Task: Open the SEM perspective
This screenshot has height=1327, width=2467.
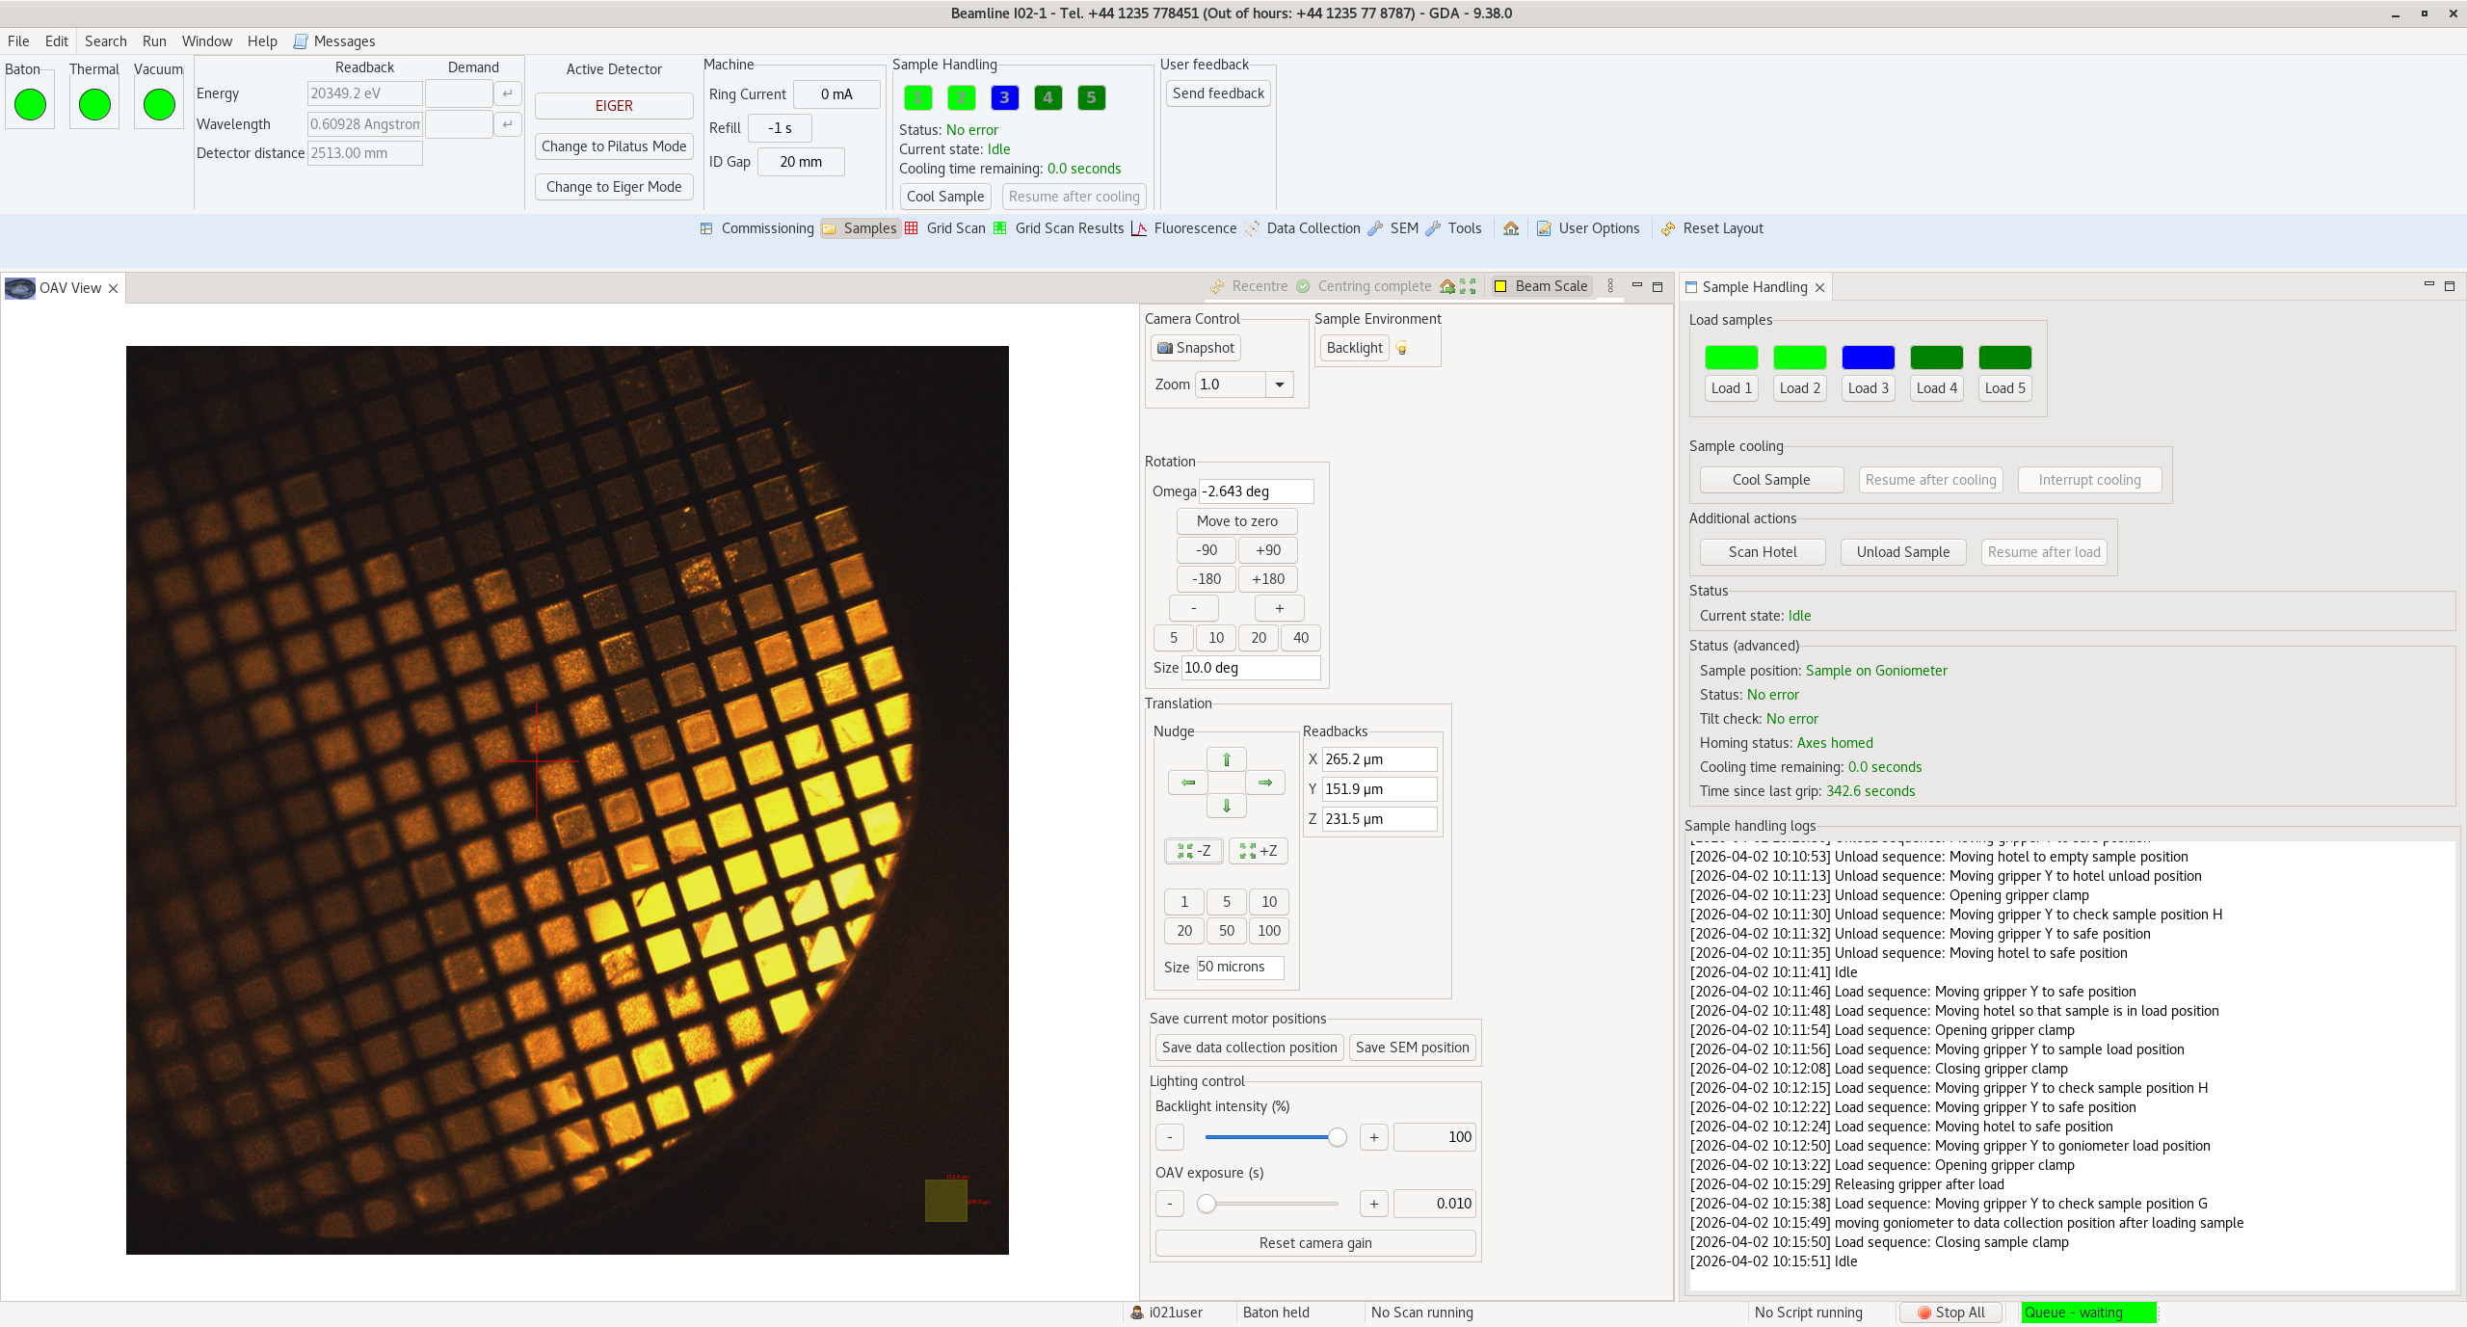Action: tap(1393, 228)
